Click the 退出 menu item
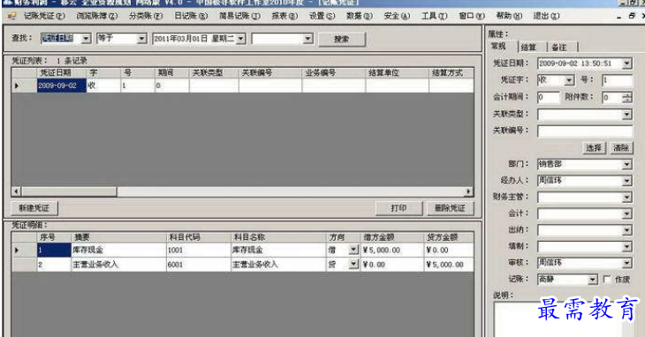The image size is (645, 337). (546, 16)
